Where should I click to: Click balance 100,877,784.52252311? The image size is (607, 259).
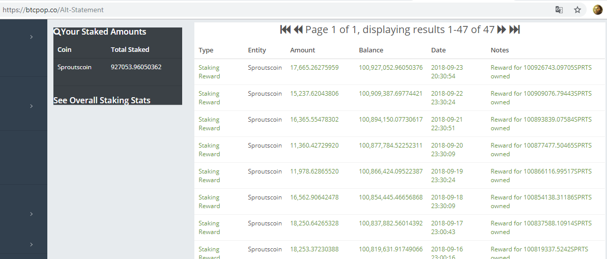391,145
